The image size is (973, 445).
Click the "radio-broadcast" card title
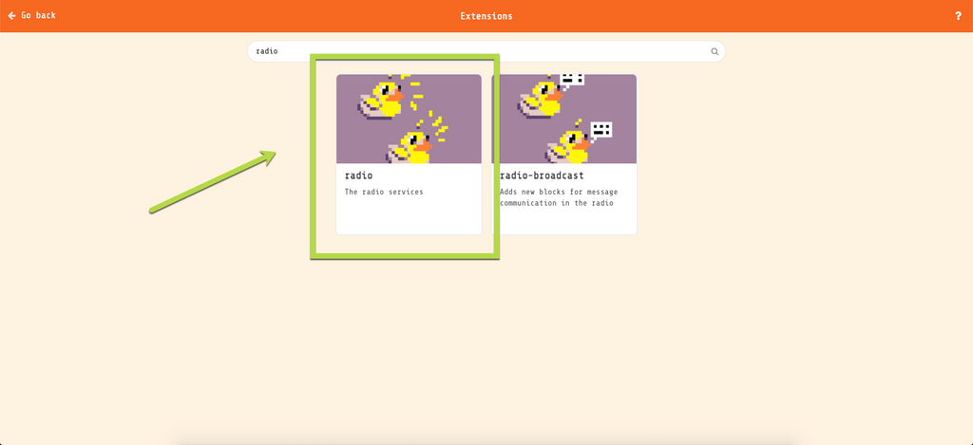(x=542, y=176)
